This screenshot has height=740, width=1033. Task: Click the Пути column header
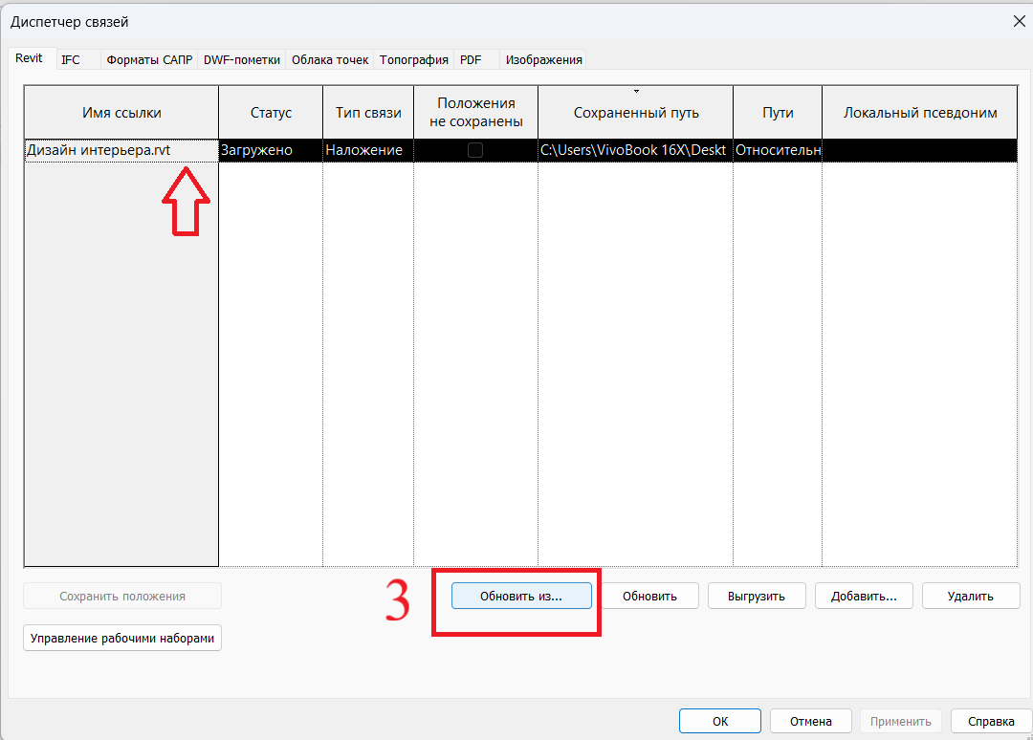[778, 113]
